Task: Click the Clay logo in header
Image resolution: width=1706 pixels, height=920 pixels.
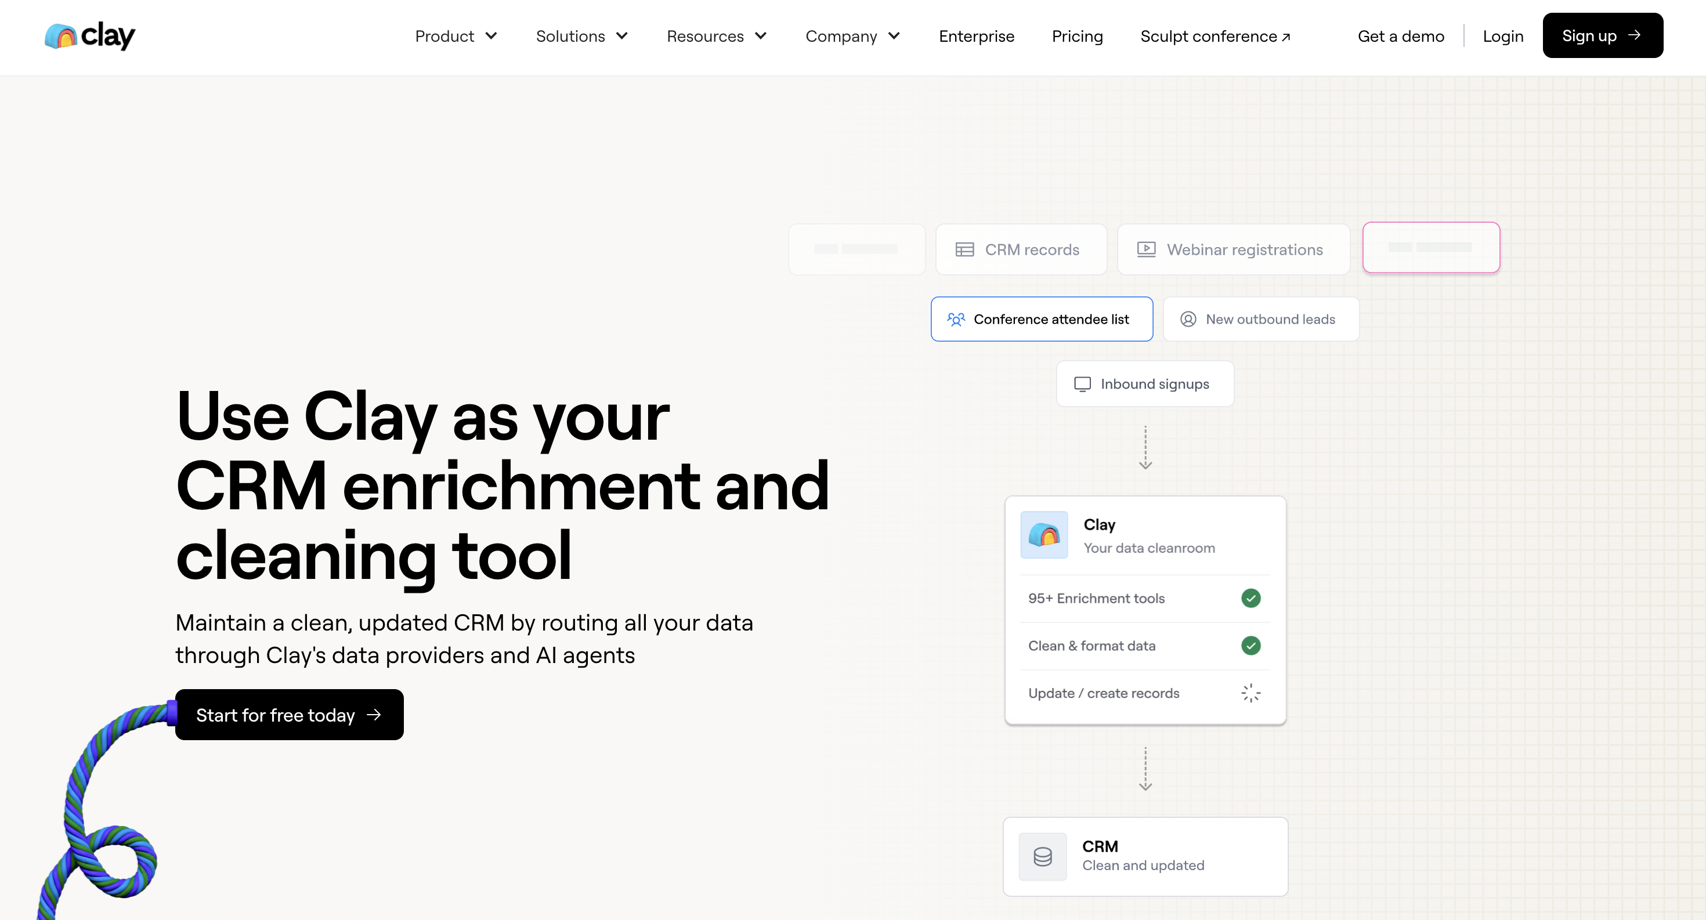Action: [x=89, y=36]
